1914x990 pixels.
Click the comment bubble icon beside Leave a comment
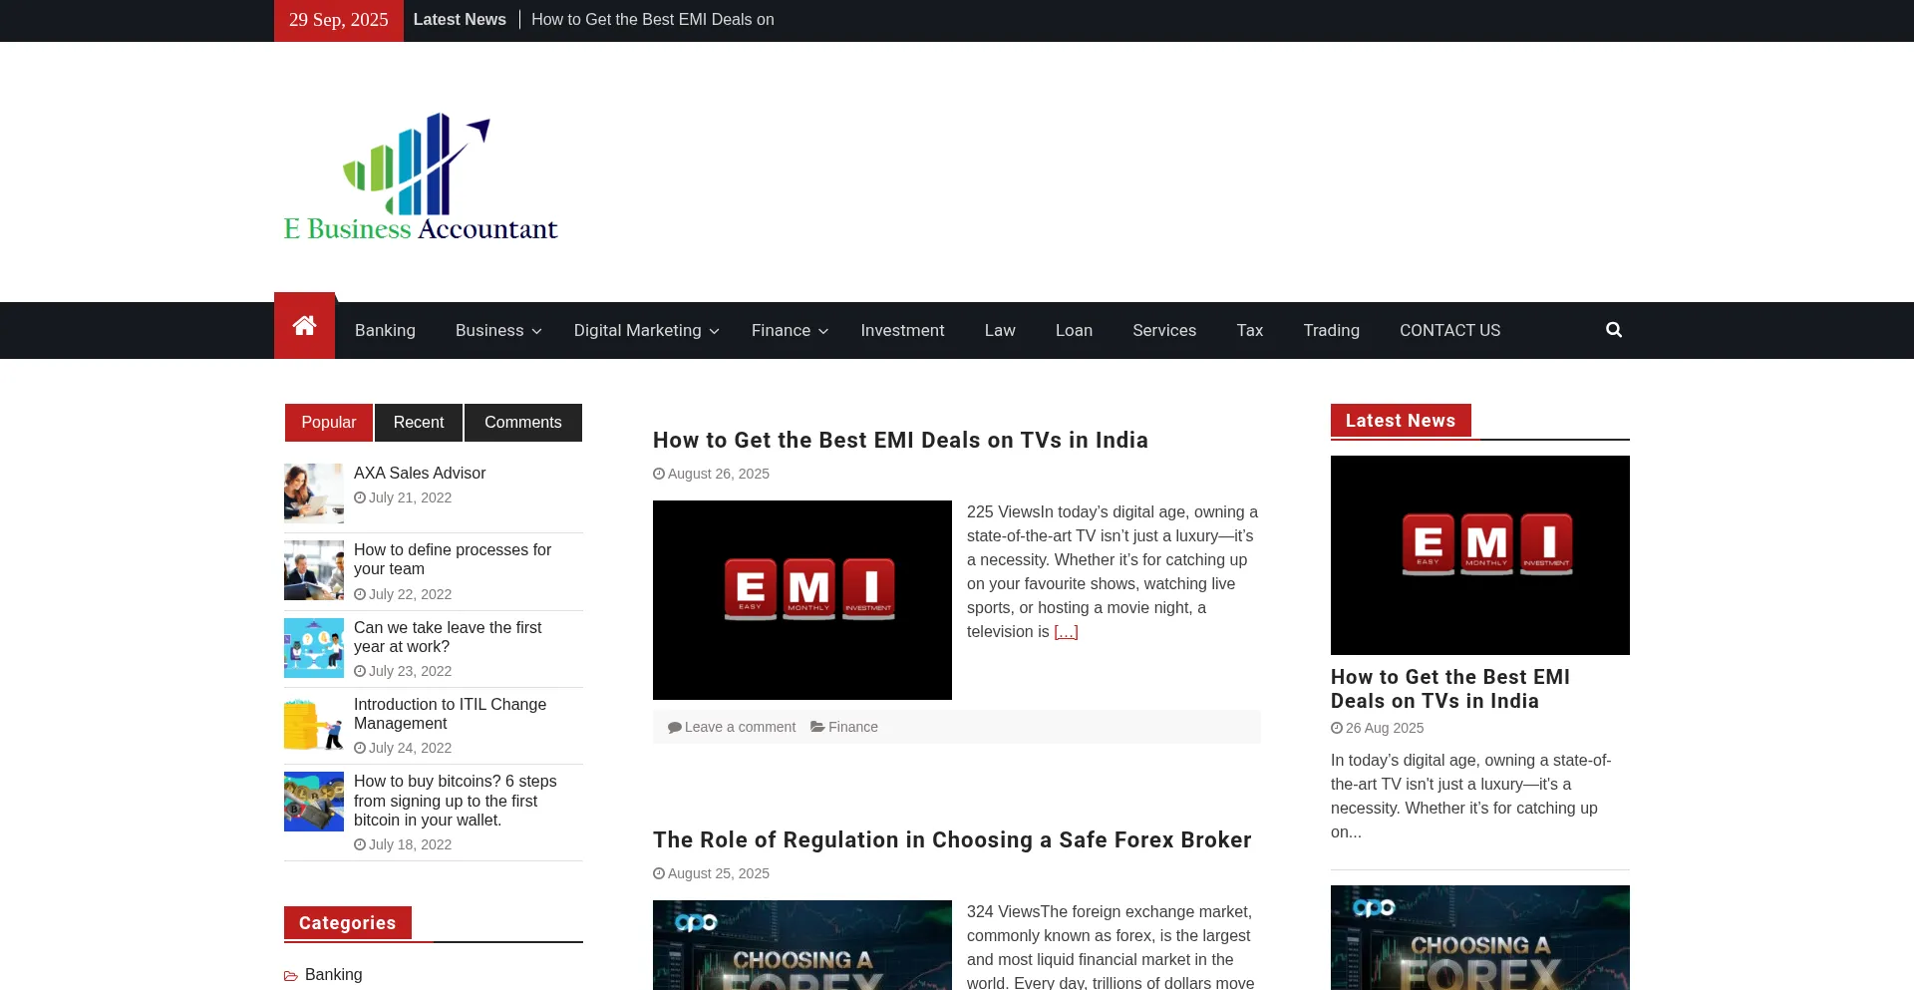pos(675,727)
